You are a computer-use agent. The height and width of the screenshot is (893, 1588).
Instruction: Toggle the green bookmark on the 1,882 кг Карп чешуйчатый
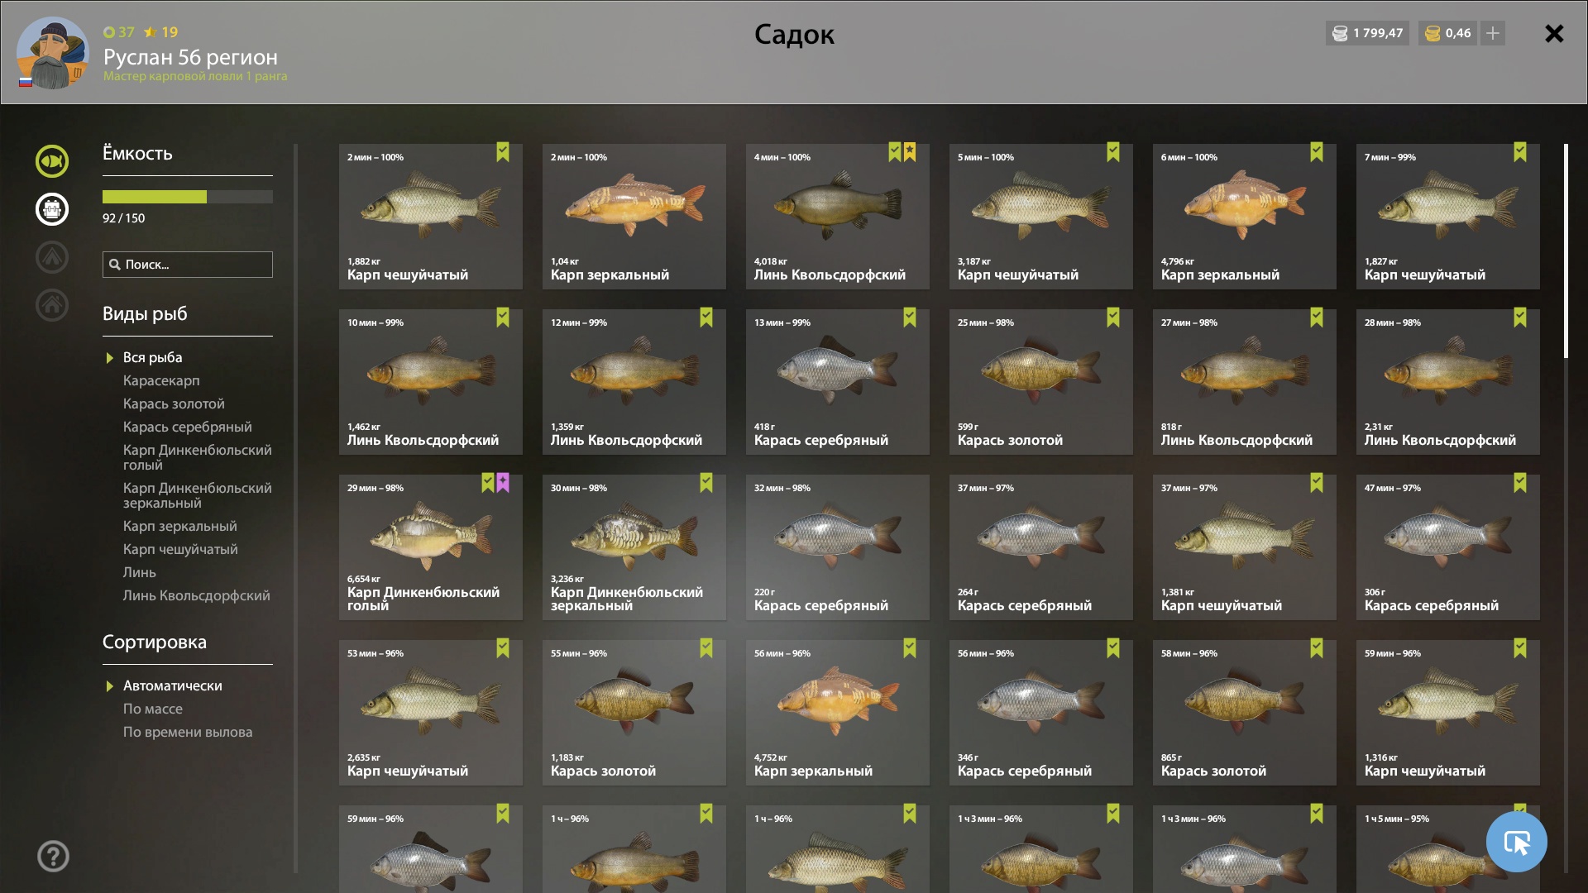coord(503,152)
